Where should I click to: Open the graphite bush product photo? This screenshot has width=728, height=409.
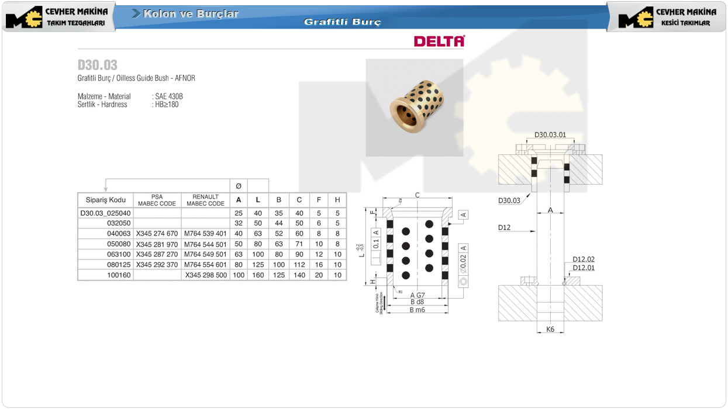point(414,107)
